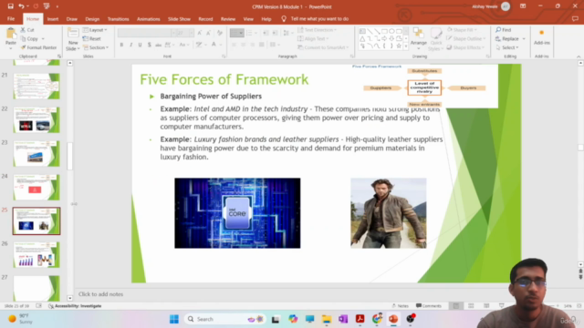Click the Save icon in the title bar
The image size is (584, 328).
[10, 6]
